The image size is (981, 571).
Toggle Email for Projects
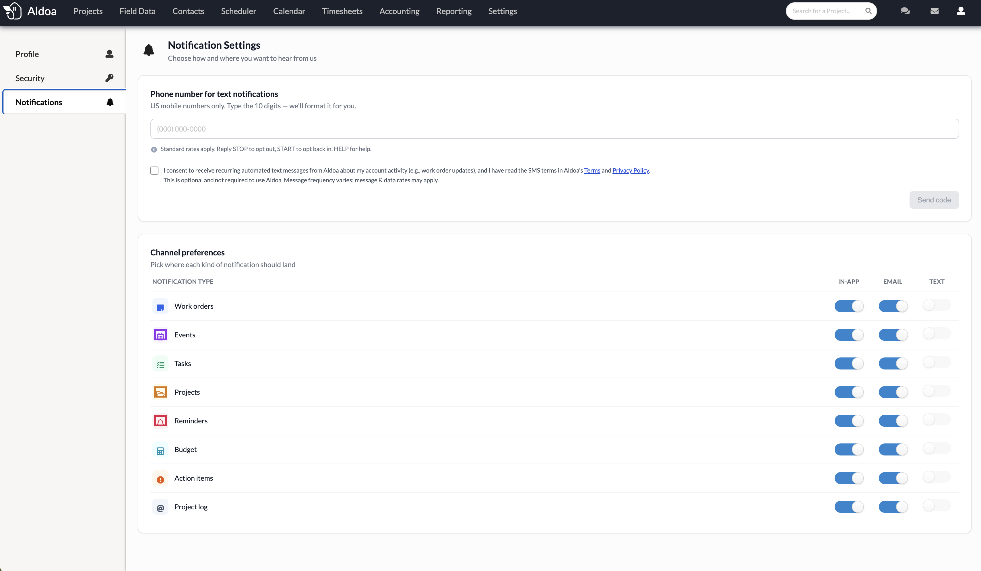(893, 392)
